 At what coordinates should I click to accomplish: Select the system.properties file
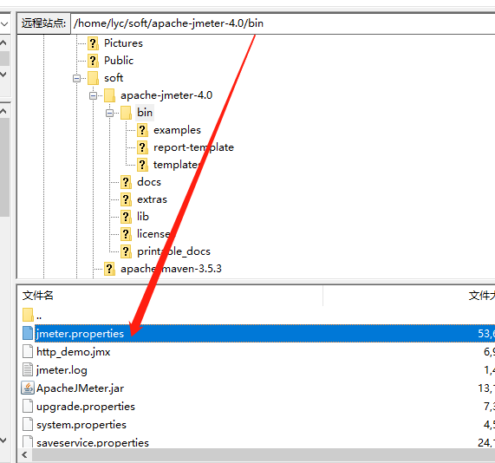click(x=81, y=425)
